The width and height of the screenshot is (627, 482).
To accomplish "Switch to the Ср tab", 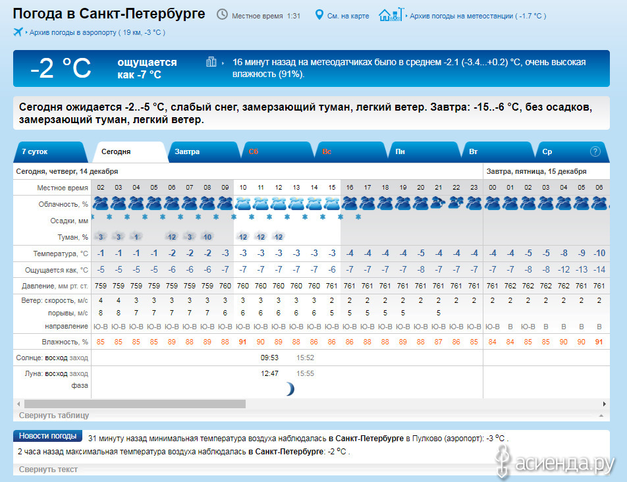I will click(x=572, y=152).
